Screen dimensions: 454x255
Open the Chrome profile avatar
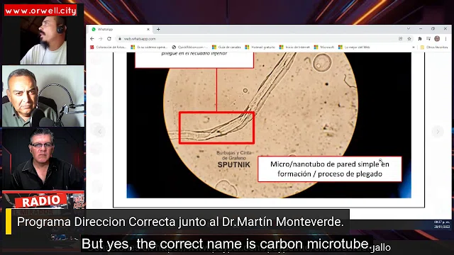437,39
